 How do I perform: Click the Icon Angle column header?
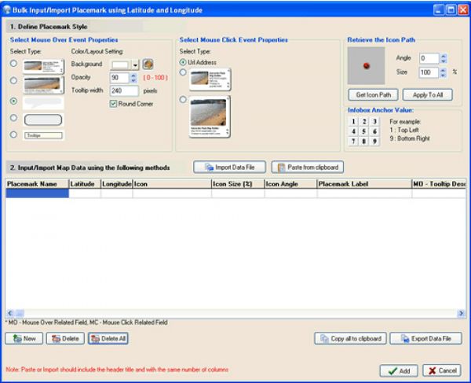(x=290, y=184)
